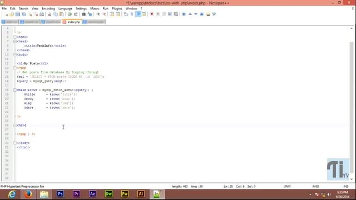Open User Defined Language dialog icon

144,14
